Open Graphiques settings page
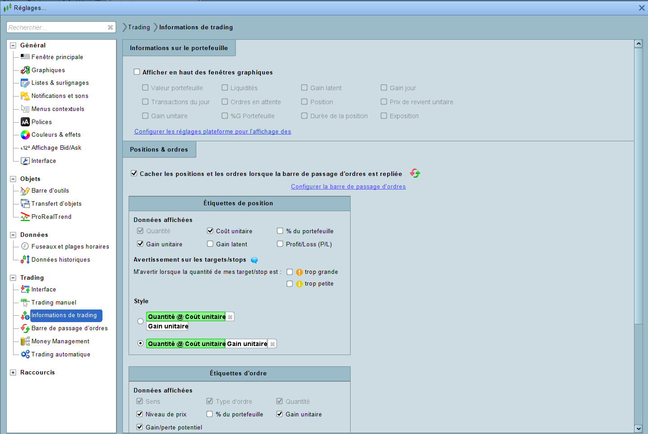The image size is (648, 434). [48, 70]
